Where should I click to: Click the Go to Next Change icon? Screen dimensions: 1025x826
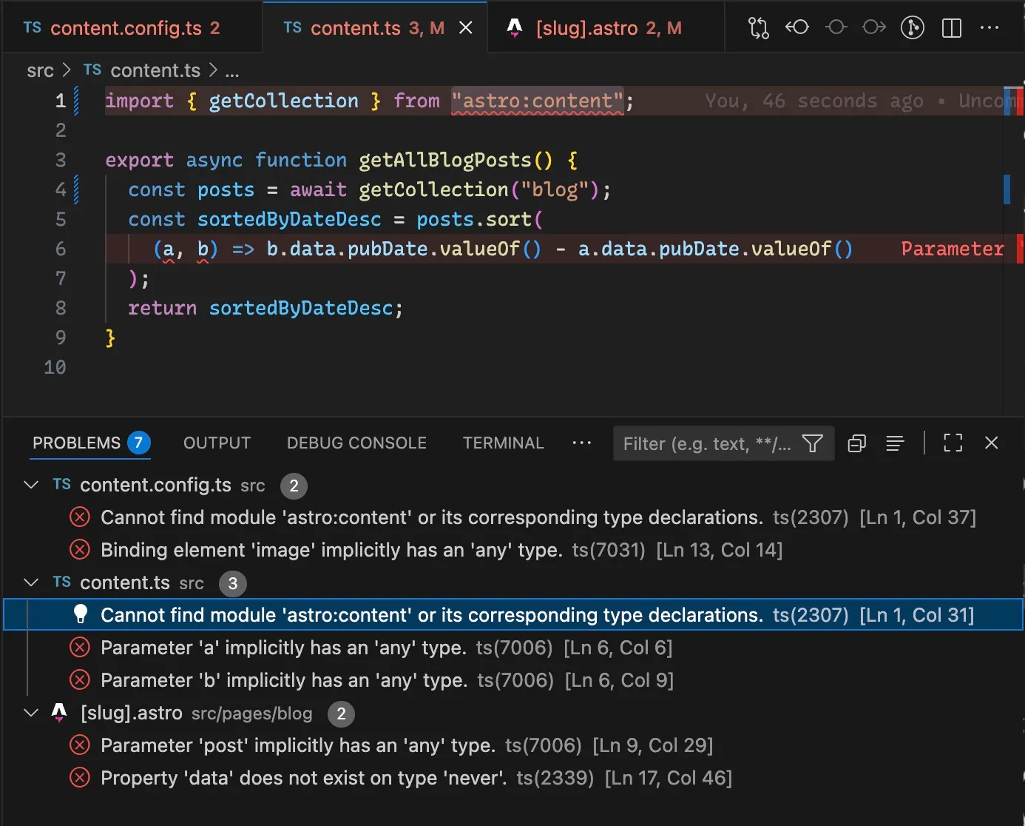point(874,27)
